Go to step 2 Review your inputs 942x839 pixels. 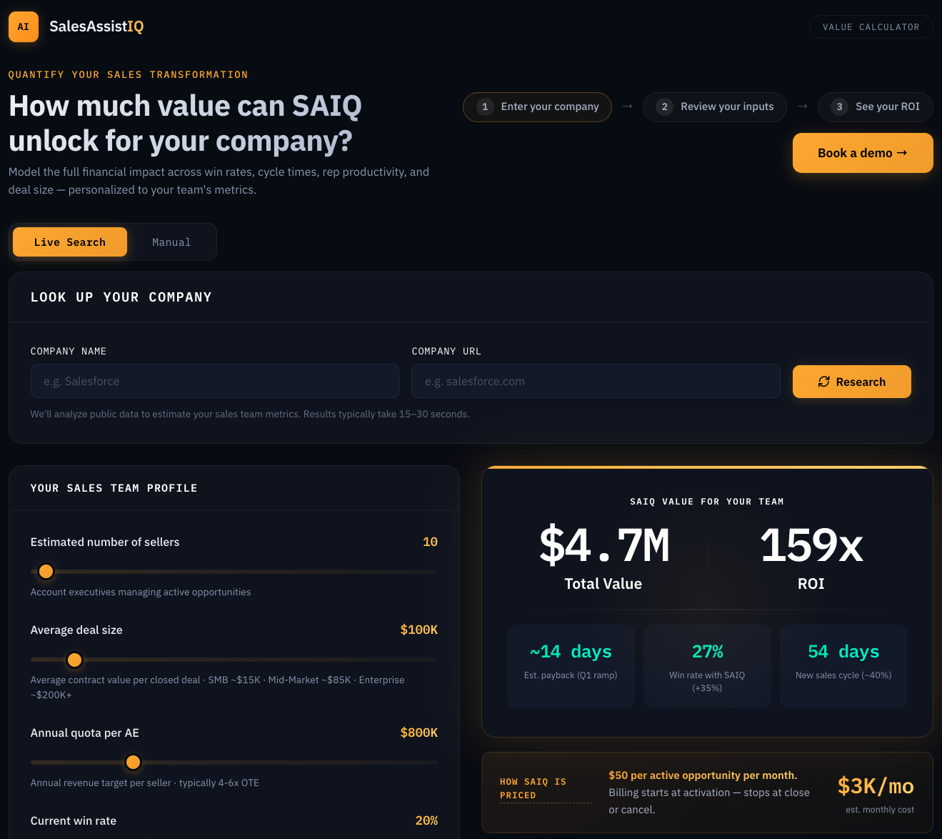click(714, 107)
